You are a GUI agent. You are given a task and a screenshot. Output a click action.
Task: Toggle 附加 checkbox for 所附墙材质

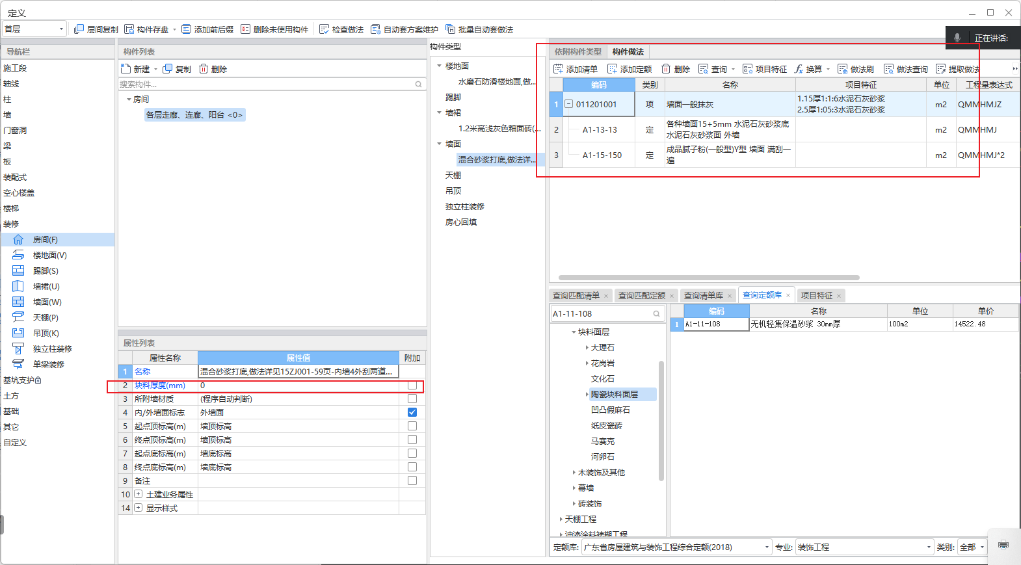tap(412, 399)
